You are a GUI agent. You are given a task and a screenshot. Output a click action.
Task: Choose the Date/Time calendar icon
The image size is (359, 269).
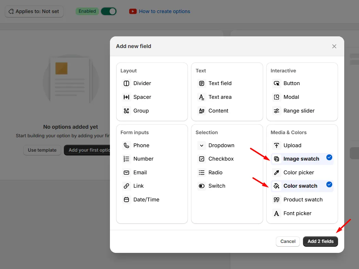[126, 199]
